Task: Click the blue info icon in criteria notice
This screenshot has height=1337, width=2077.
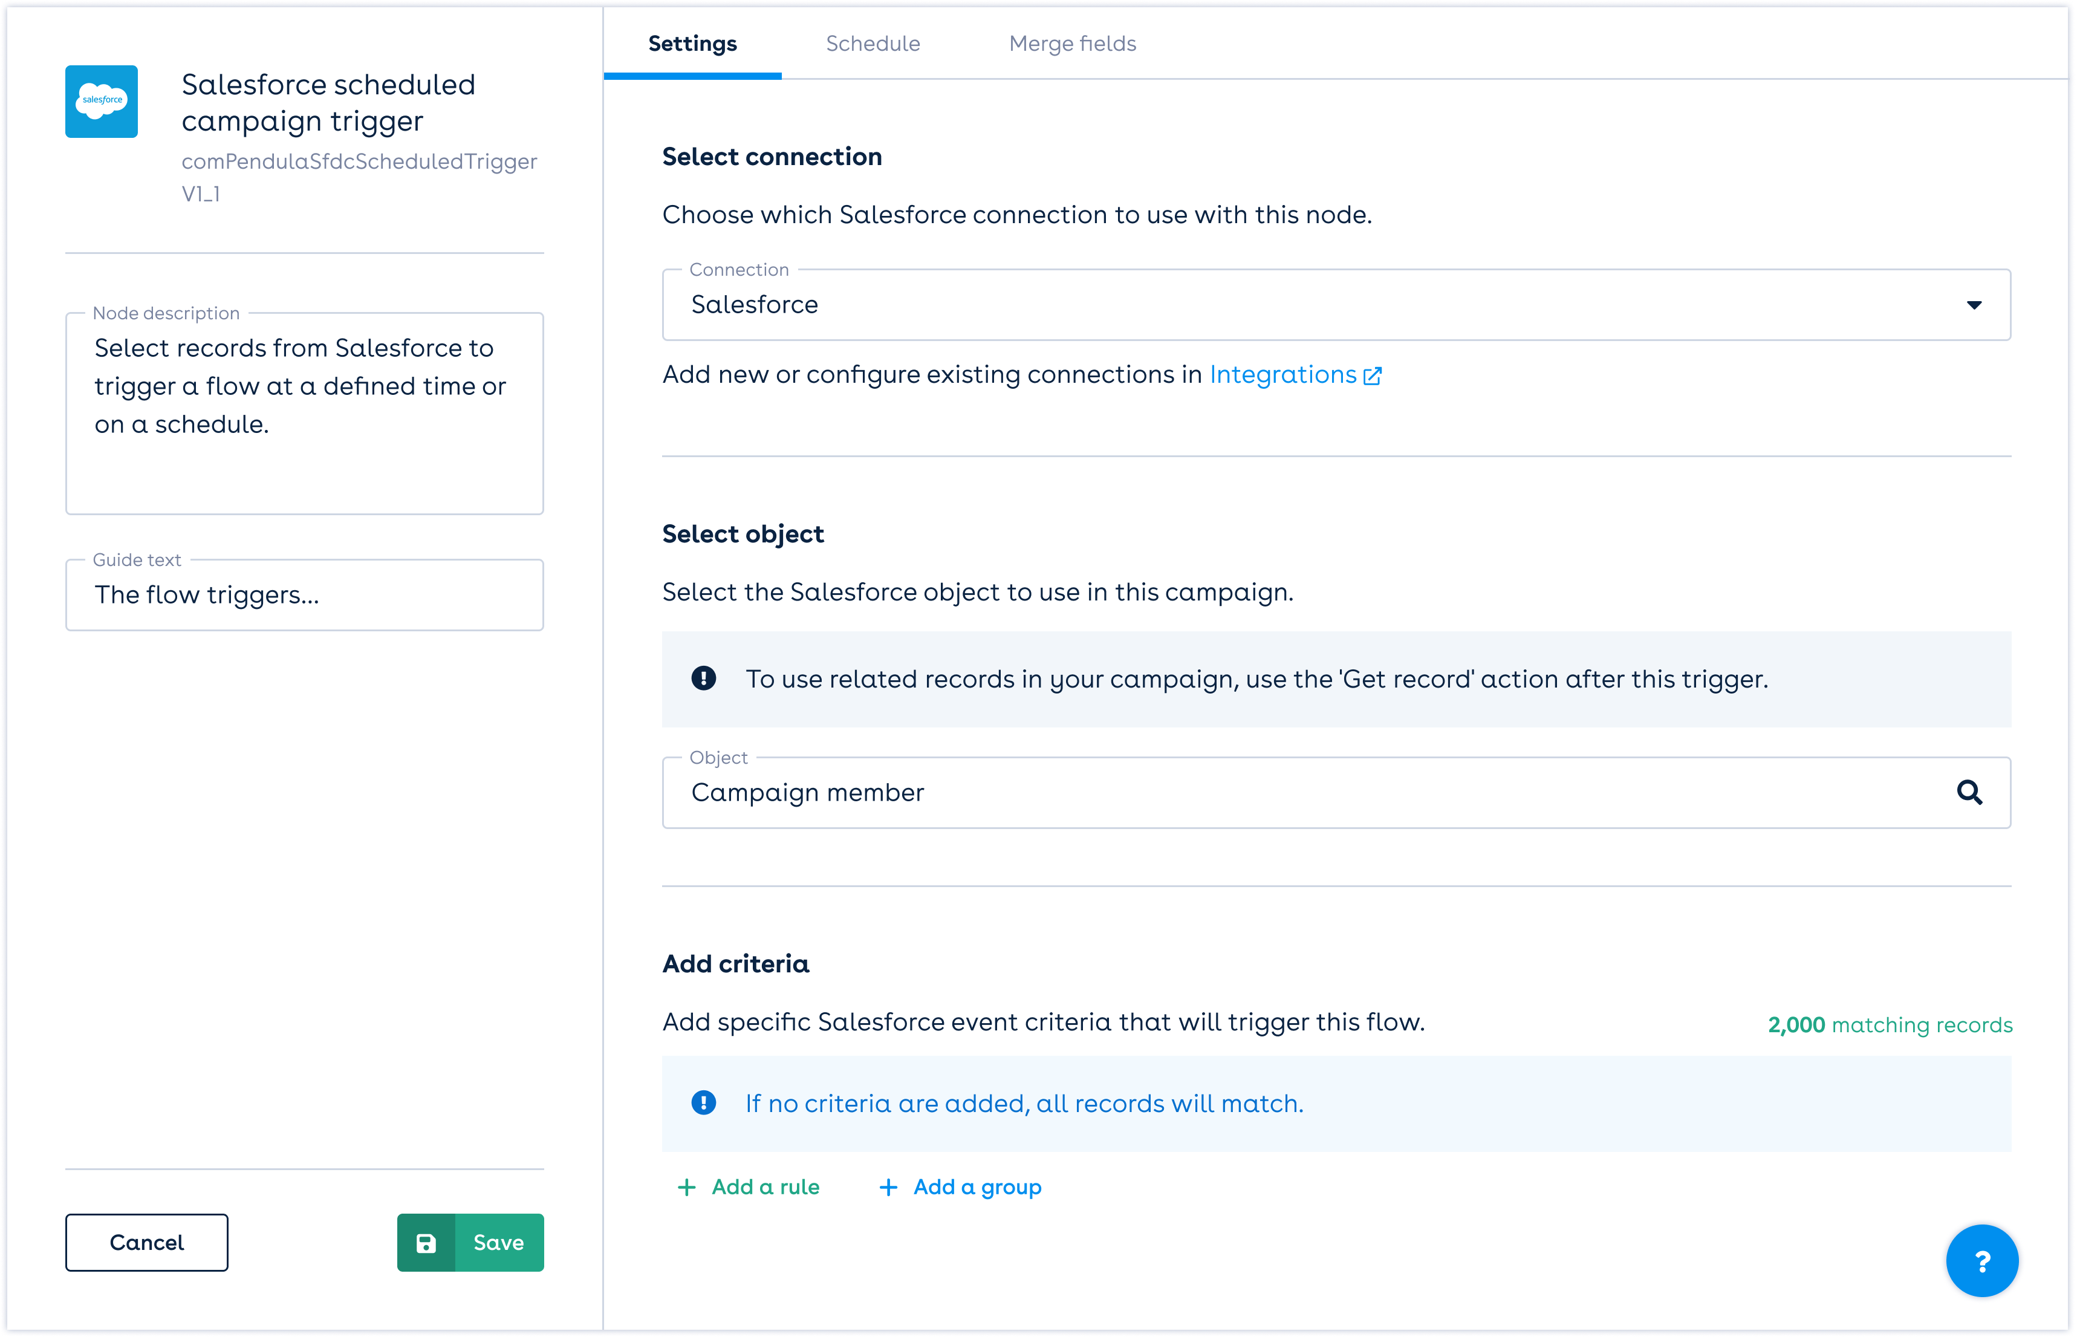Action: click(704, 1102)
